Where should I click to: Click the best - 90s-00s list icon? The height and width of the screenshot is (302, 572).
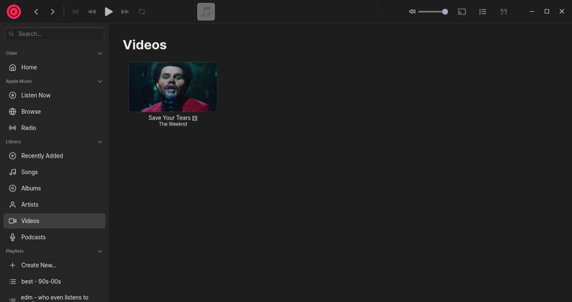(13, 282)
